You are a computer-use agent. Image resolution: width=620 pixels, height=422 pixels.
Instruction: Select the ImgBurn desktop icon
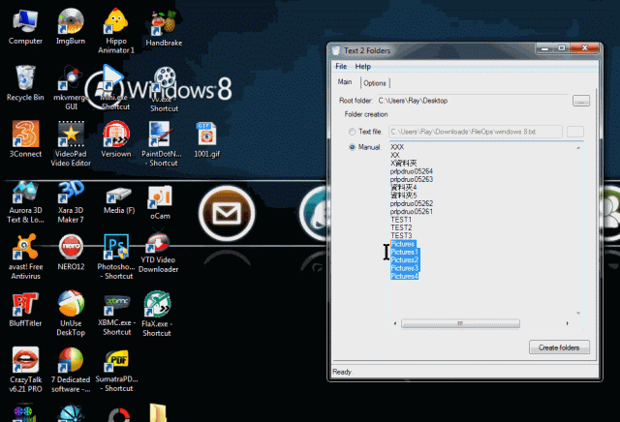(x=71, y=26)
